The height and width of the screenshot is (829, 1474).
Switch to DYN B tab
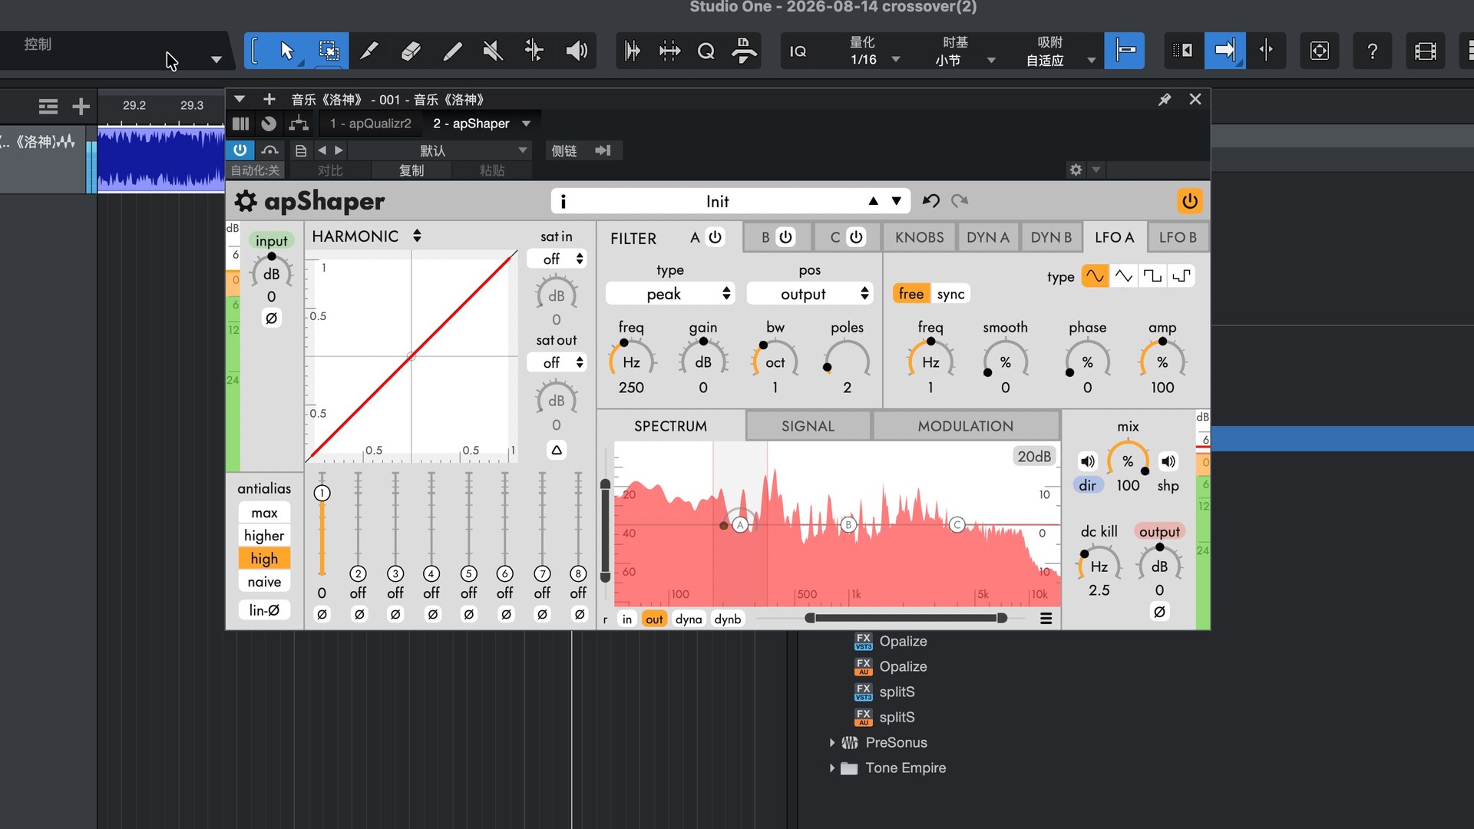point(1051,237)
